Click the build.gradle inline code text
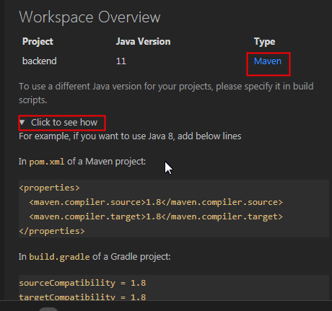 59,257
